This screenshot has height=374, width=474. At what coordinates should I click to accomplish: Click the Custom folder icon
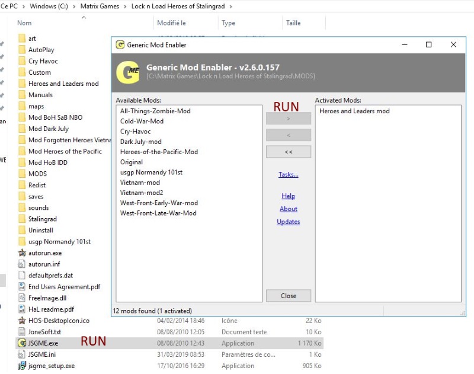tap(22, 72)
